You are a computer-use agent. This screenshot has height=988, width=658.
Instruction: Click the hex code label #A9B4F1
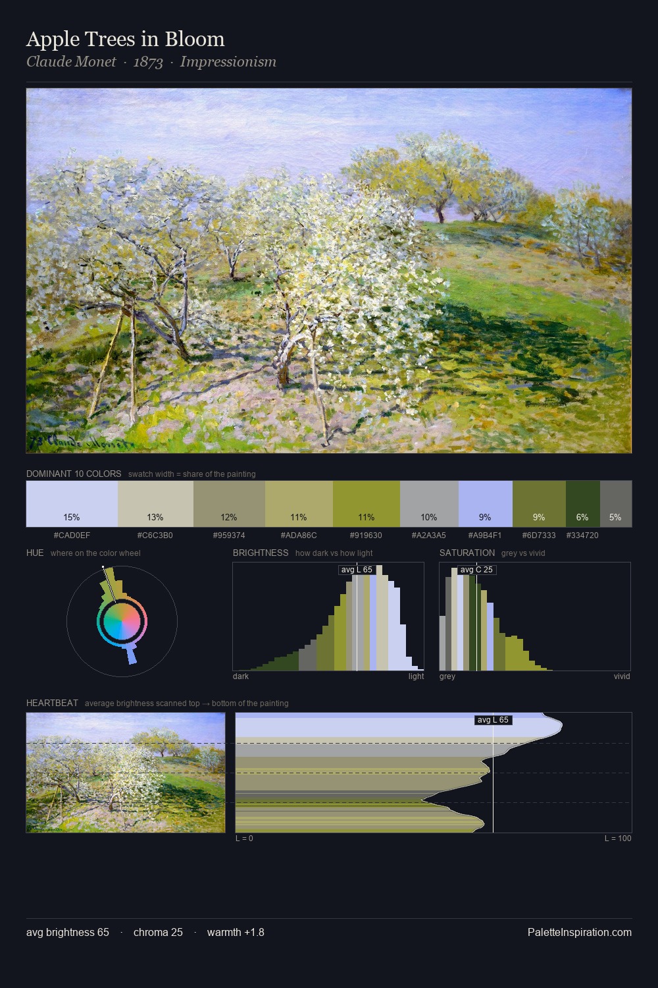(x=485, y=535)
